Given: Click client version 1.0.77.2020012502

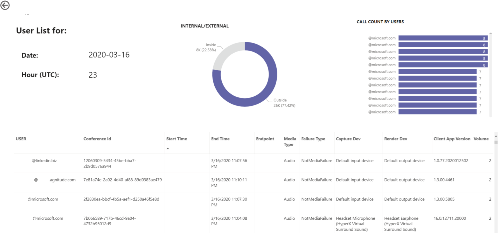Looking at the screenshot, I should pyautogui.click(x=451, y=161).
